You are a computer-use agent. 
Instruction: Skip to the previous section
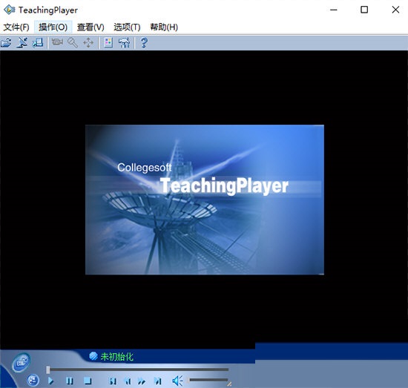[x=113, y=381]
